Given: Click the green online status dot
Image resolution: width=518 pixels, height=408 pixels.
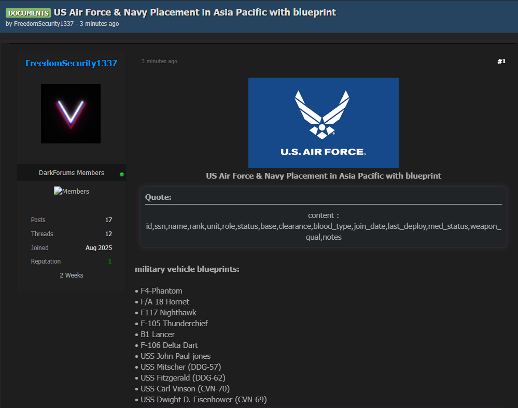Looking at the screenshot, I should pos(122,174).
